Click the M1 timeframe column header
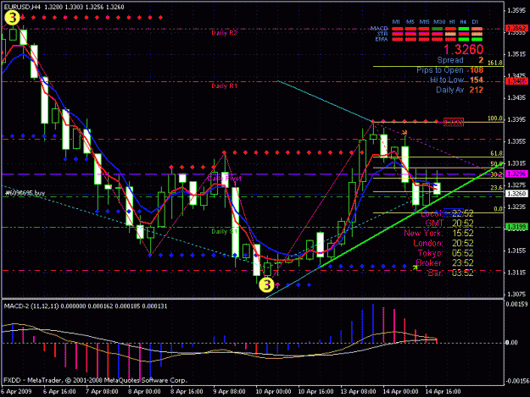The height and width of the screenshot is (397, 530). point(396,22)
